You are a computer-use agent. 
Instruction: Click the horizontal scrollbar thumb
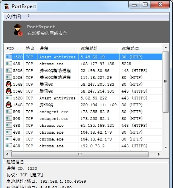click(x=80, y=154)
